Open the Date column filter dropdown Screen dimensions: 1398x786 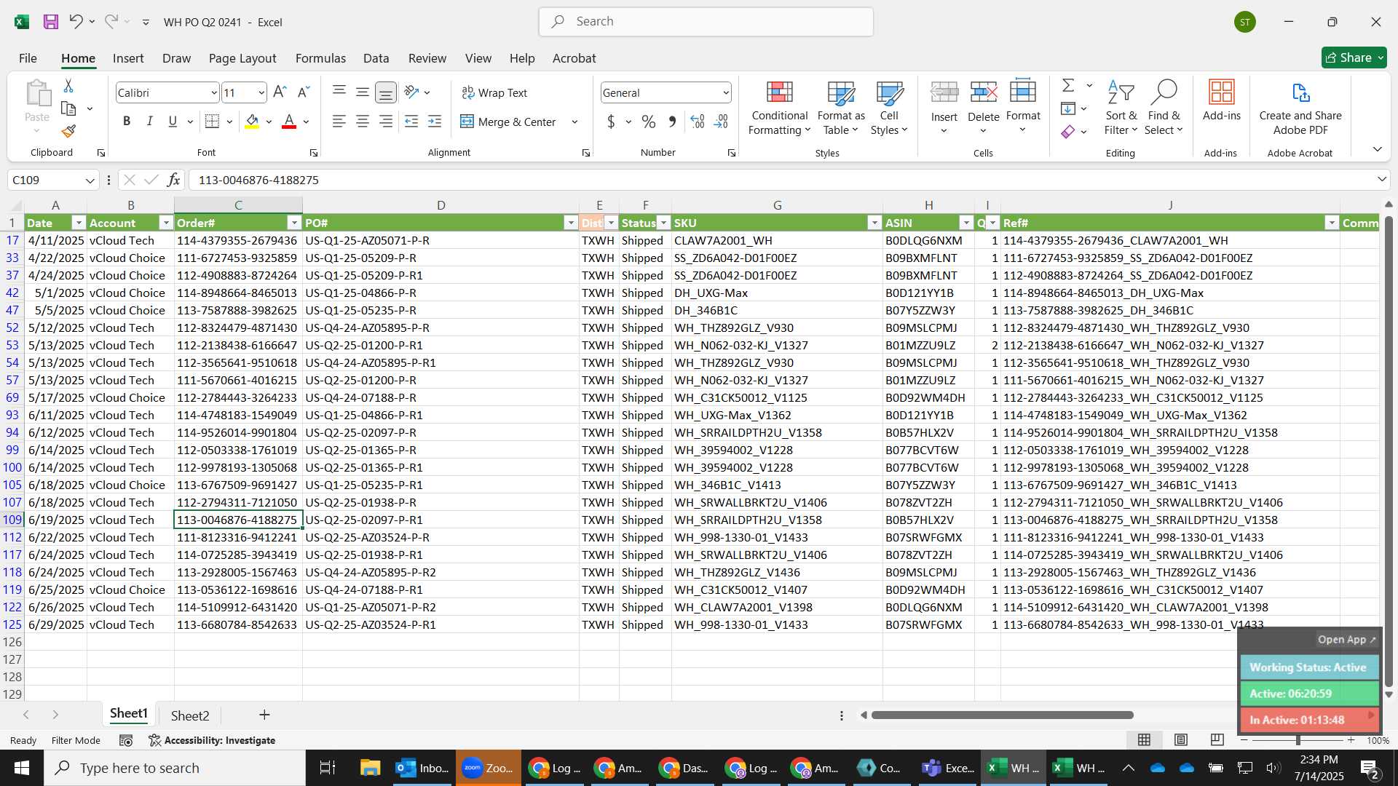[79, 223]
